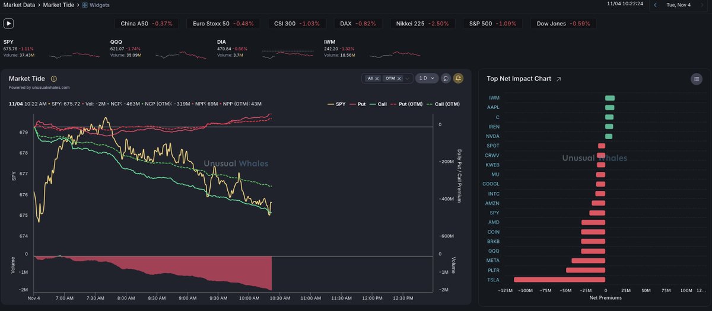712x311 pixels.
Task: Click the MU label in Net Impact chart
Action: (x=495, y=174)
